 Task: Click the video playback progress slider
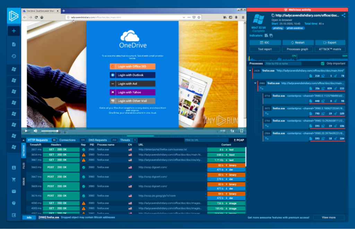click(49, 131)
